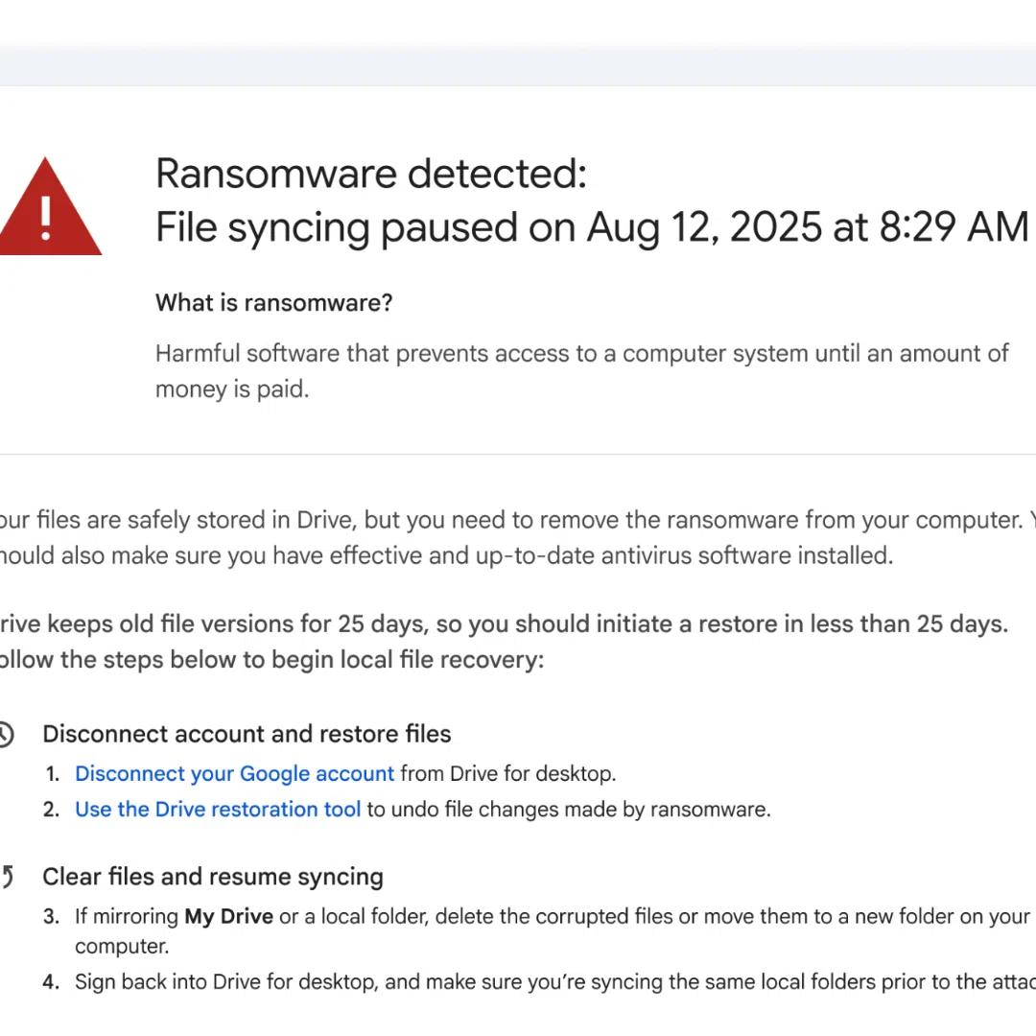Click the Clear files and resume syncing heading
The width and height of the screenshot is (1036, 1036).
(x=213, y=876)
